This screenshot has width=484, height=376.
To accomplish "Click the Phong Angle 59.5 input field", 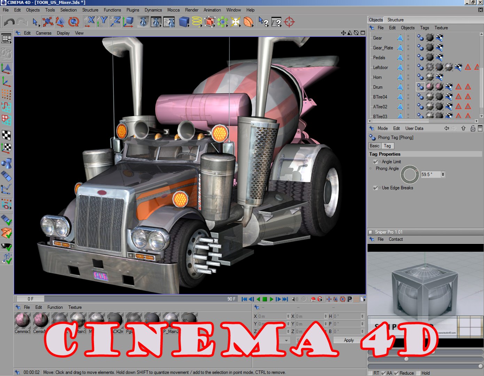I will click(431, 174).
